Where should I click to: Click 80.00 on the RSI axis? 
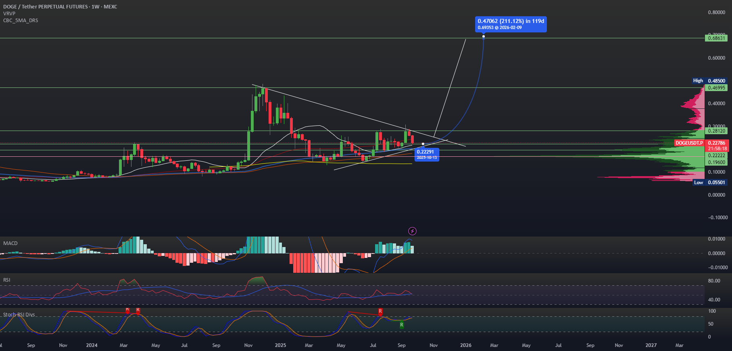714,281
